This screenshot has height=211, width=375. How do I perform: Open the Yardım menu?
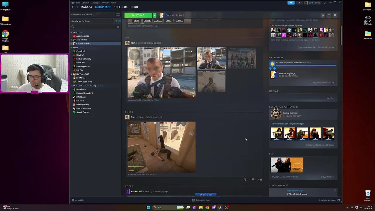click(x=113, y=3)
